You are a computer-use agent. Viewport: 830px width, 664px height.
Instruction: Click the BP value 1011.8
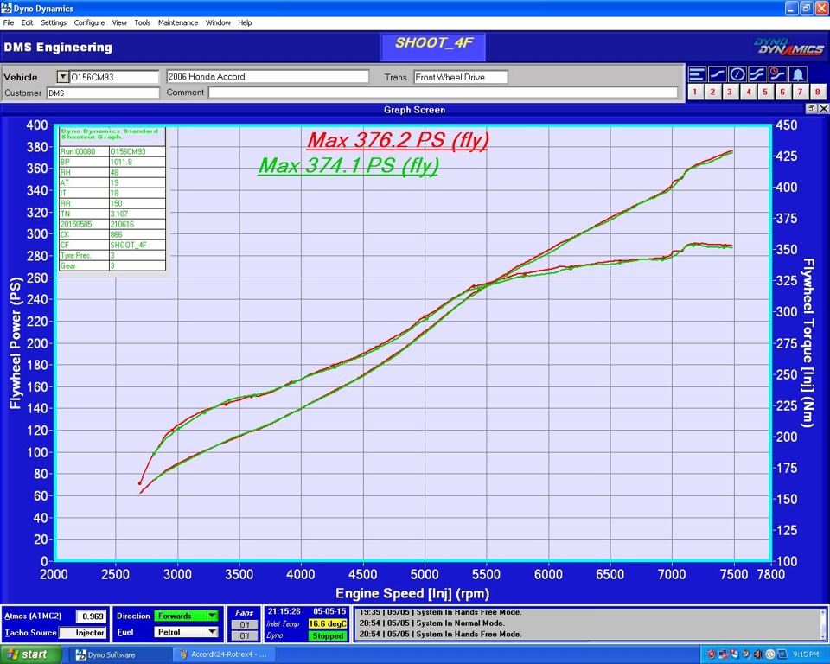[x=137, y=162]
